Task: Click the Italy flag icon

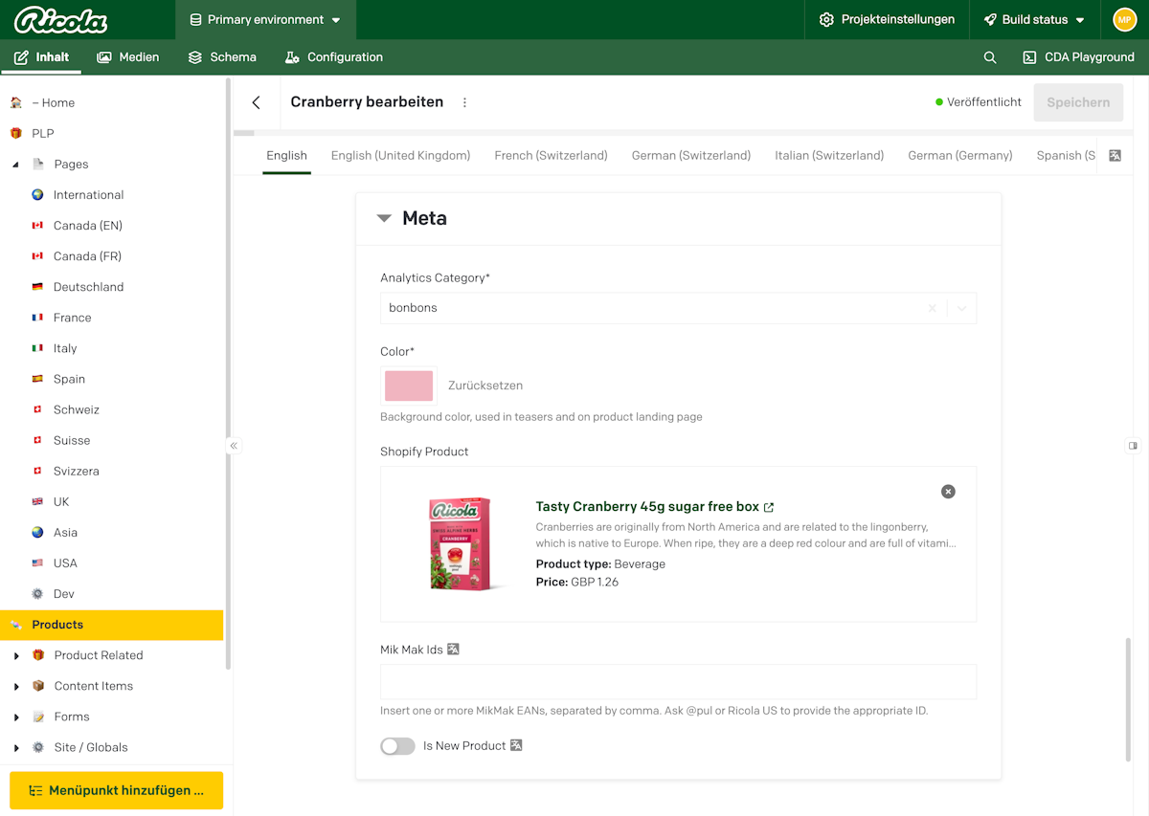Action: tap(37, 348)
